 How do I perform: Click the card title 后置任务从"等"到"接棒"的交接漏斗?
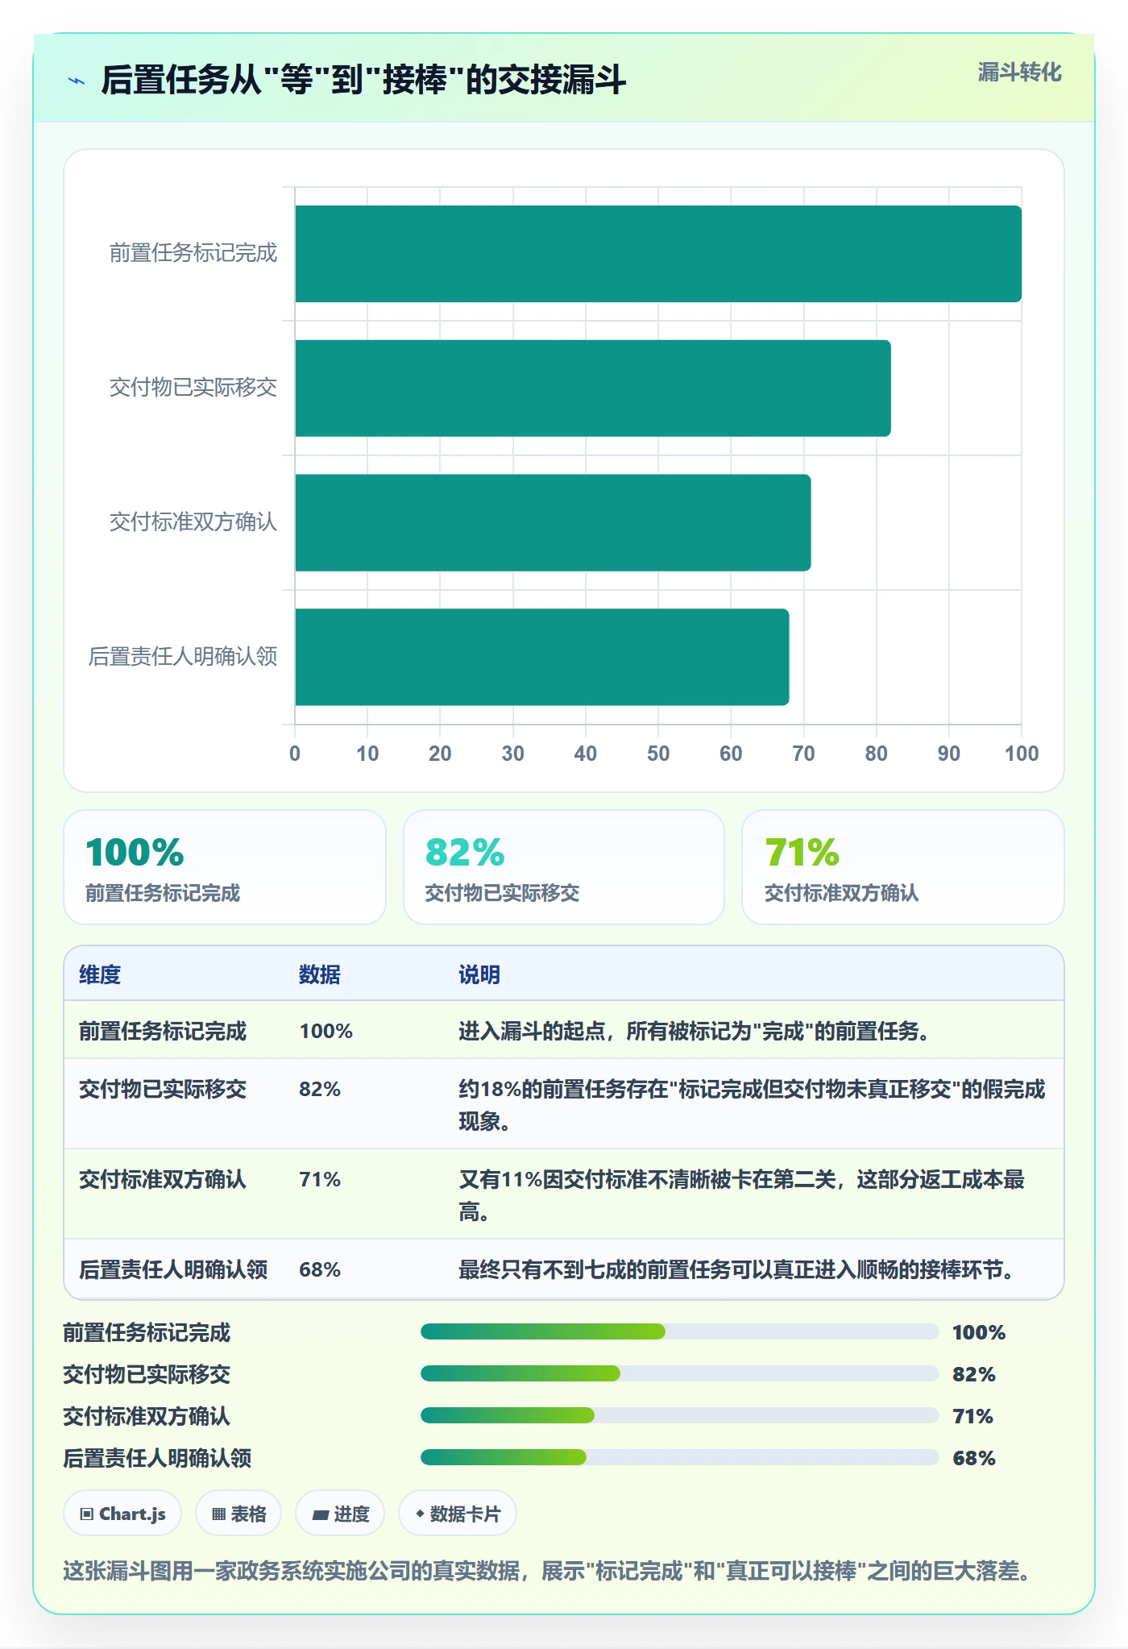pos(363,81)
